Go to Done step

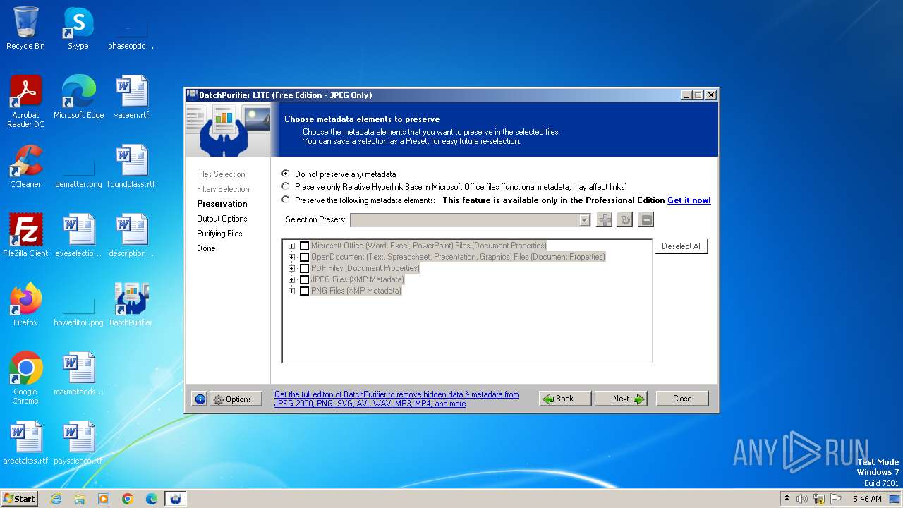coord(206,248)
